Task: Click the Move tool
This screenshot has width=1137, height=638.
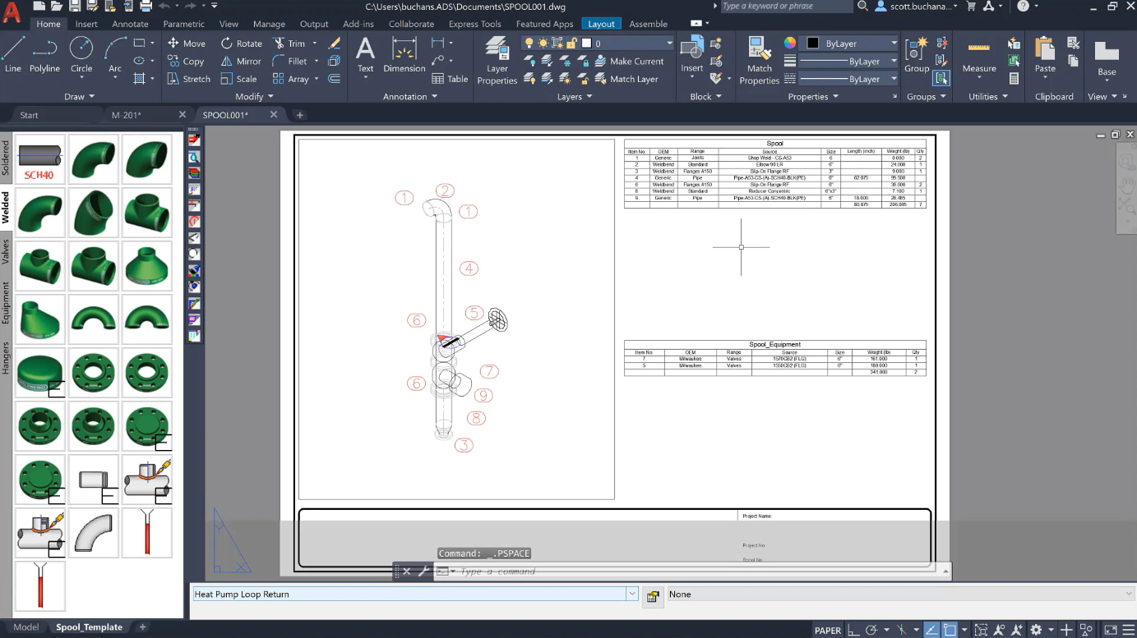Action: click(x=186, y=44)
